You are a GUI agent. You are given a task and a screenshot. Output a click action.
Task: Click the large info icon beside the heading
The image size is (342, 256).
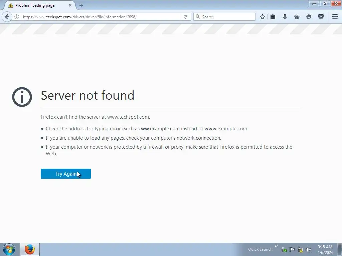coord(22,97)
